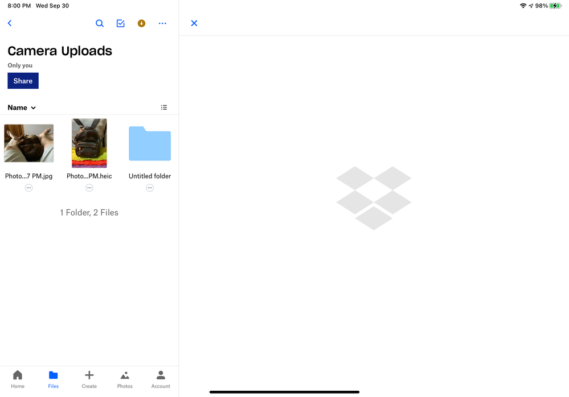Open the Photo...7 PM.jpg thumbnail
Screen dimensions: 569x397
(x=28, y=143)
